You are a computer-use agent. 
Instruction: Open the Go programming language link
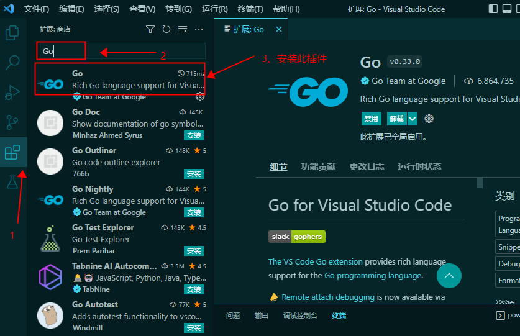pos(373,276)
